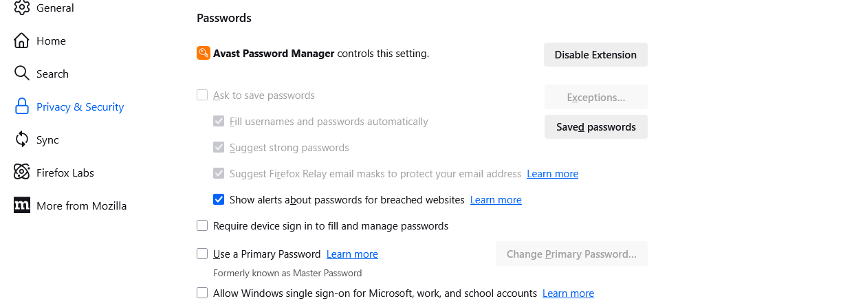Open Learn more about Firefox Relay
This screenshot has height=301, width=843.
pos(552,174)
